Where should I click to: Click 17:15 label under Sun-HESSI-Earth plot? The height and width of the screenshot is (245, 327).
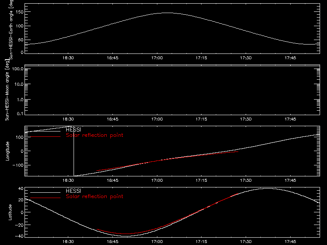[201, 58]
